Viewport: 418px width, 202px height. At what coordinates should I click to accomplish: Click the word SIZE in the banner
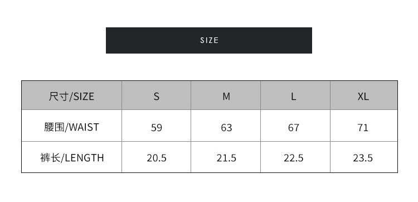[209, 40]
